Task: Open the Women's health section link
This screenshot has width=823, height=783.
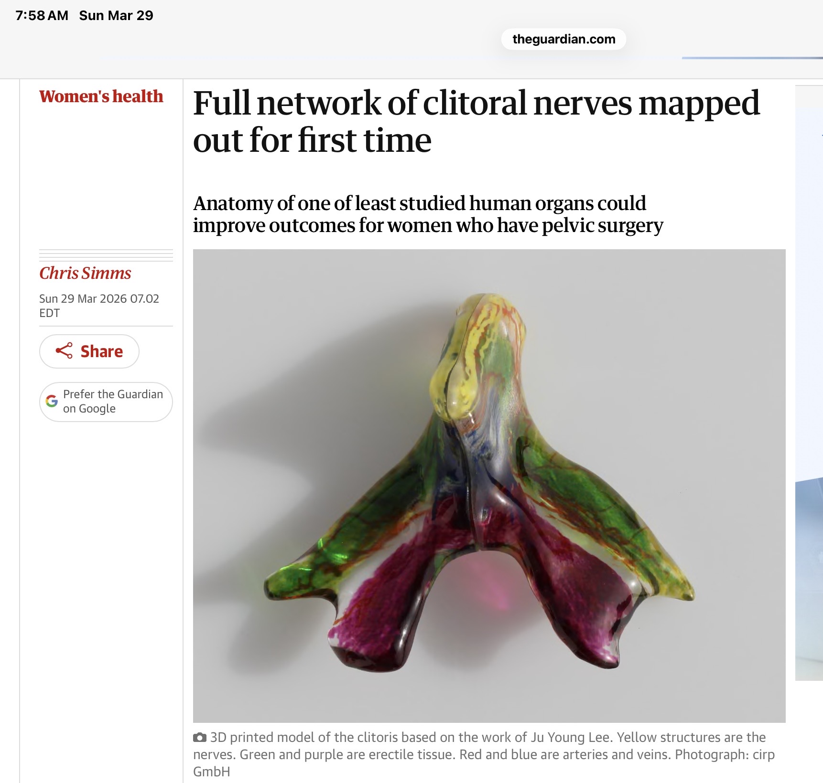Action: coord(101,96)
